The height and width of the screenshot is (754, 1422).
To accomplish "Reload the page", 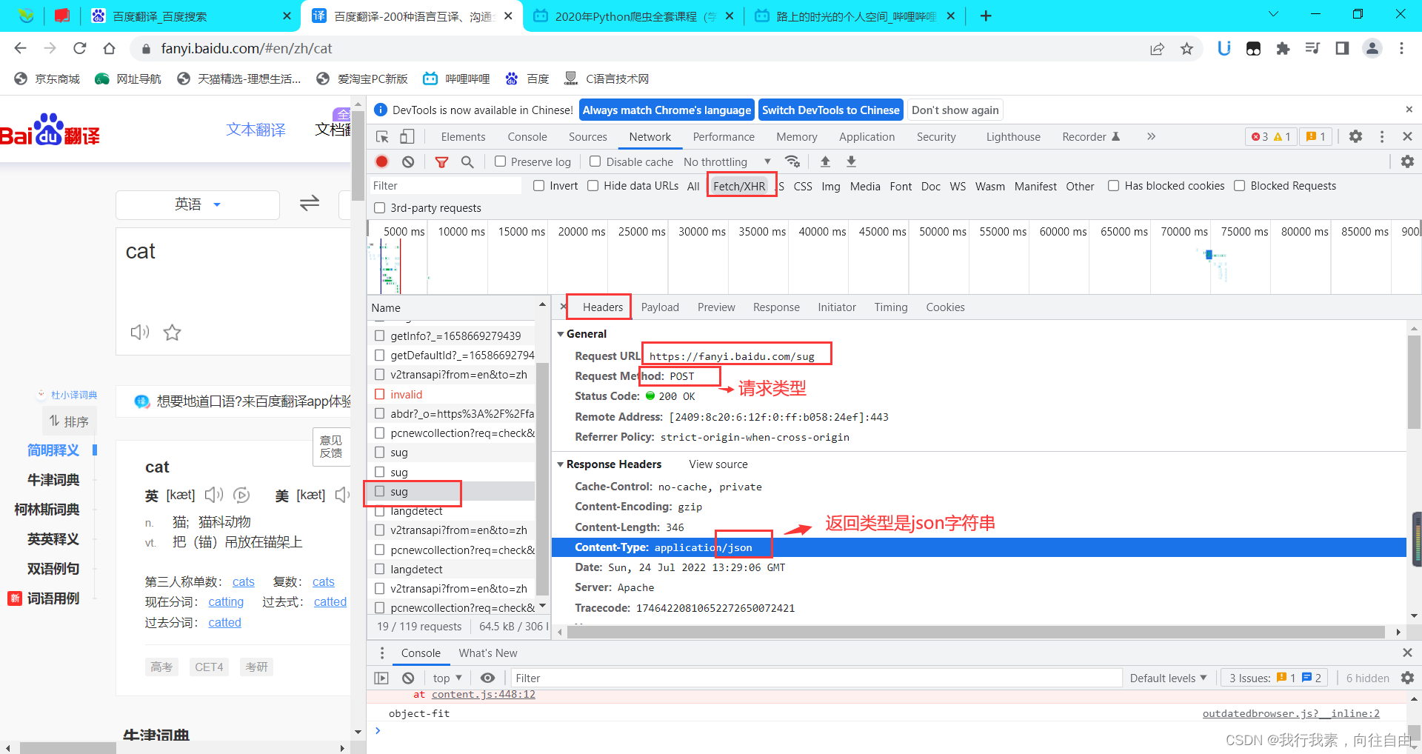I will coord(79,48).
